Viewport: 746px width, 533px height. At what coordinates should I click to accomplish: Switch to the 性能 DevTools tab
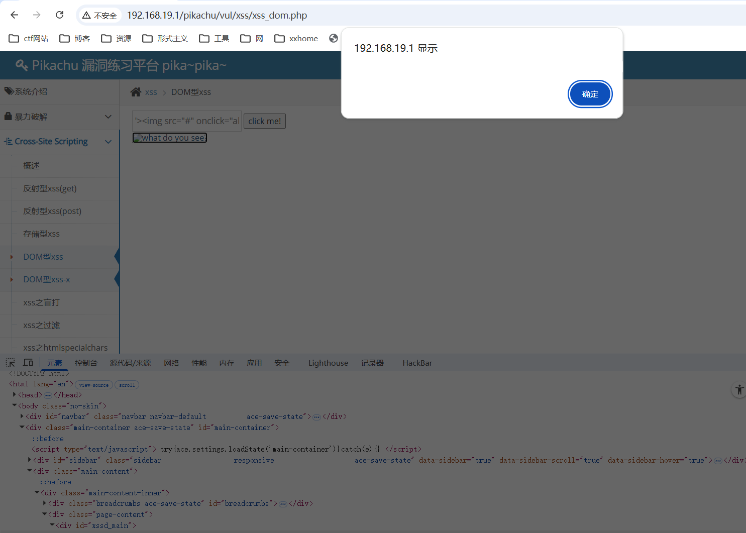point(199,363)
